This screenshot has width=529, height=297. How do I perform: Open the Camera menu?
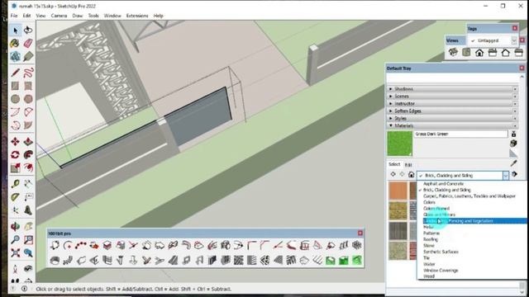(59, 16)
